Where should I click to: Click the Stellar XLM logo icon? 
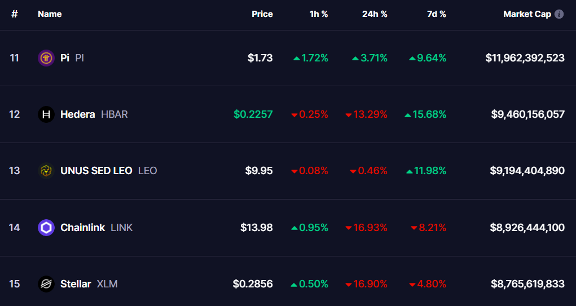[46, 284]
